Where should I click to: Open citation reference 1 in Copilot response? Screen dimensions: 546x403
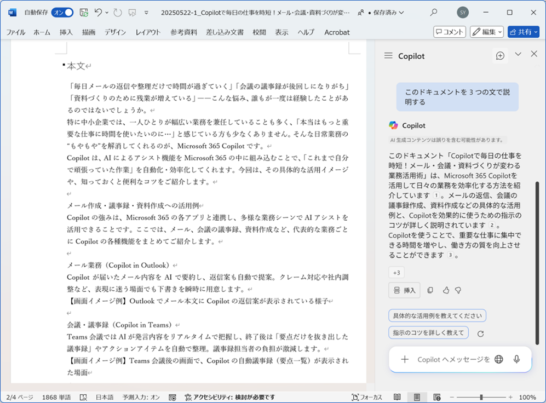[x=436, y=195]
